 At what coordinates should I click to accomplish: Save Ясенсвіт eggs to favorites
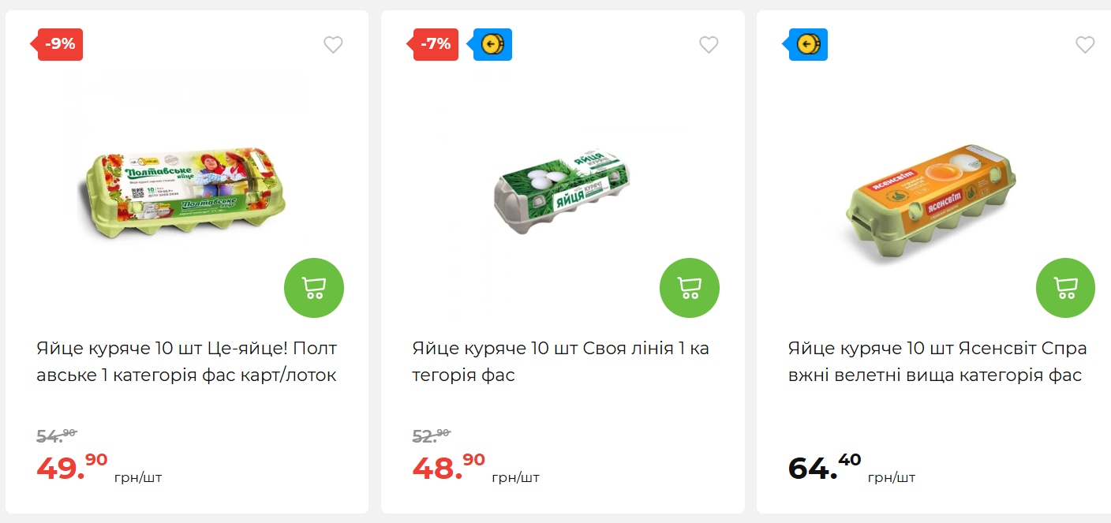point(1085,45)
